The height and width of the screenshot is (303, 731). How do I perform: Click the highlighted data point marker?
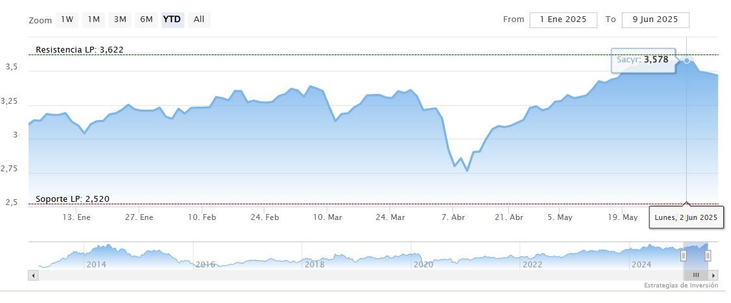(x=687, y=61)
